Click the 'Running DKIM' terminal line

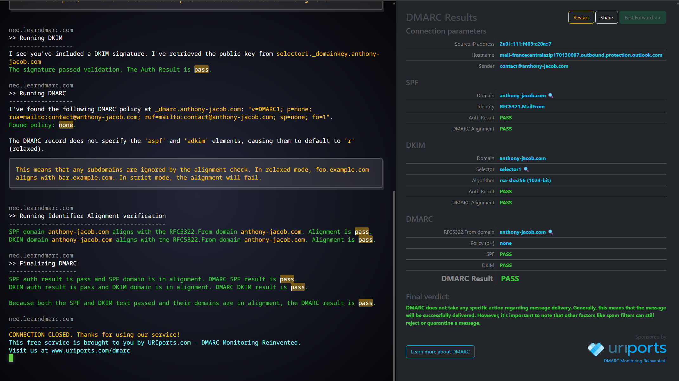[x=36, y=38]
